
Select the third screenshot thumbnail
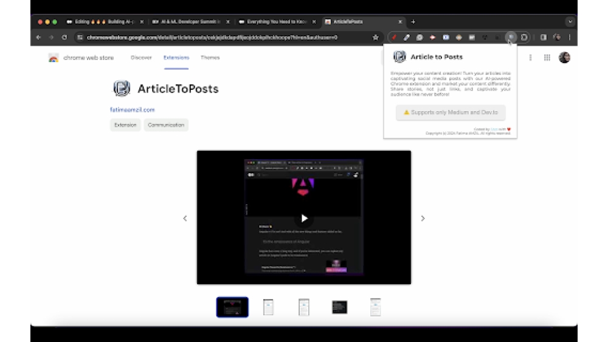point(304,307)
